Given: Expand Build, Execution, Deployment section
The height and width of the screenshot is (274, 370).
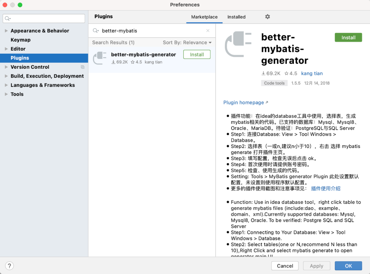Looking at the screenshot, I should pos(6,76).
